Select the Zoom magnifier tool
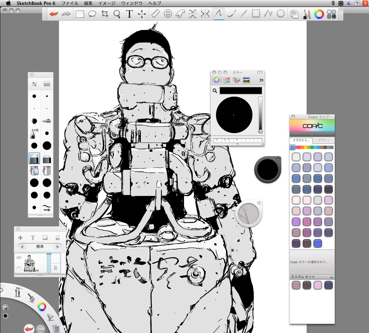Screen dimensions: 369x333 pos(117,14)
